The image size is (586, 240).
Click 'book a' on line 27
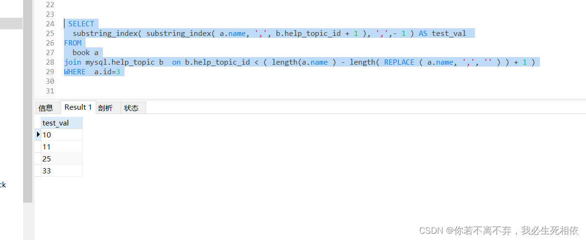tap(86, 53)
